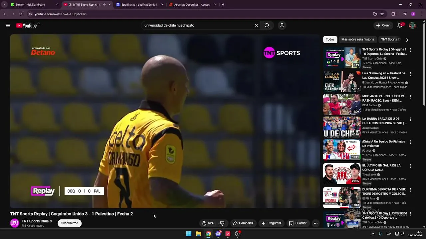Open the YouTube account avatar menu
Viewport: 426px width, 239px height.
click(x=412, y=26)
